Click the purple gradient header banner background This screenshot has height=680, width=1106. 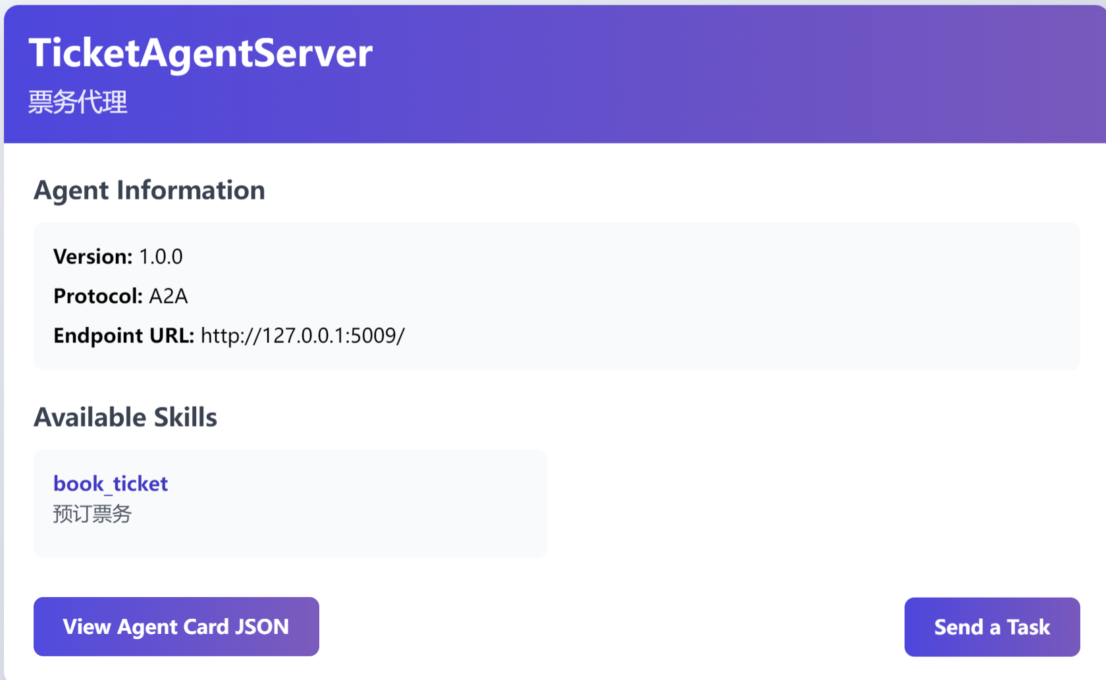point(724,72)
